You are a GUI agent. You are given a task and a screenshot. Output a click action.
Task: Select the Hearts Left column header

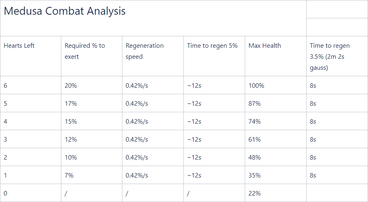(31, 56)
